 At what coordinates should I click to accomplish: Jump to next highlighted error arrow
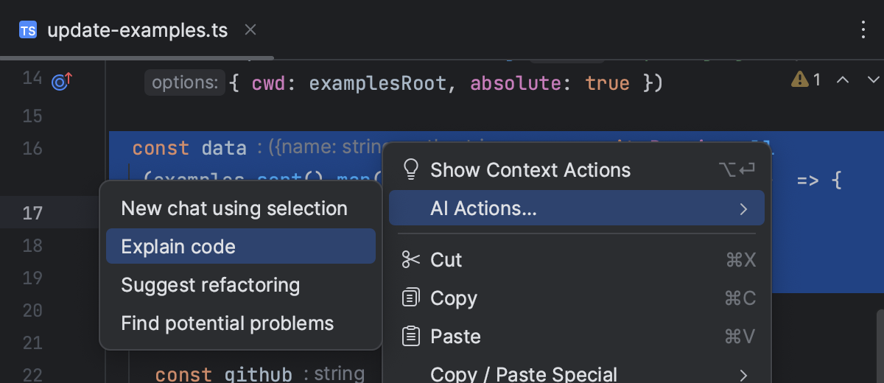[873, 80]
